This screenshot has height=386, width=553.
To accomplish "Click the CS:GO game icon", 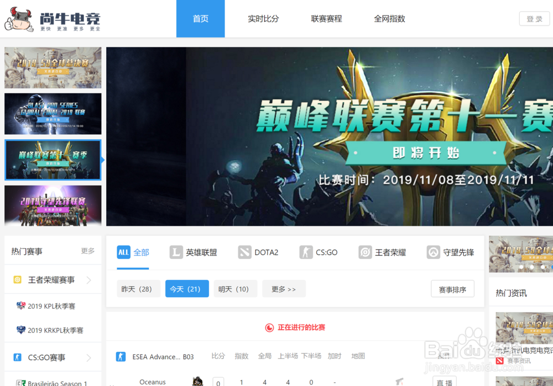I will tap(306, 252).
